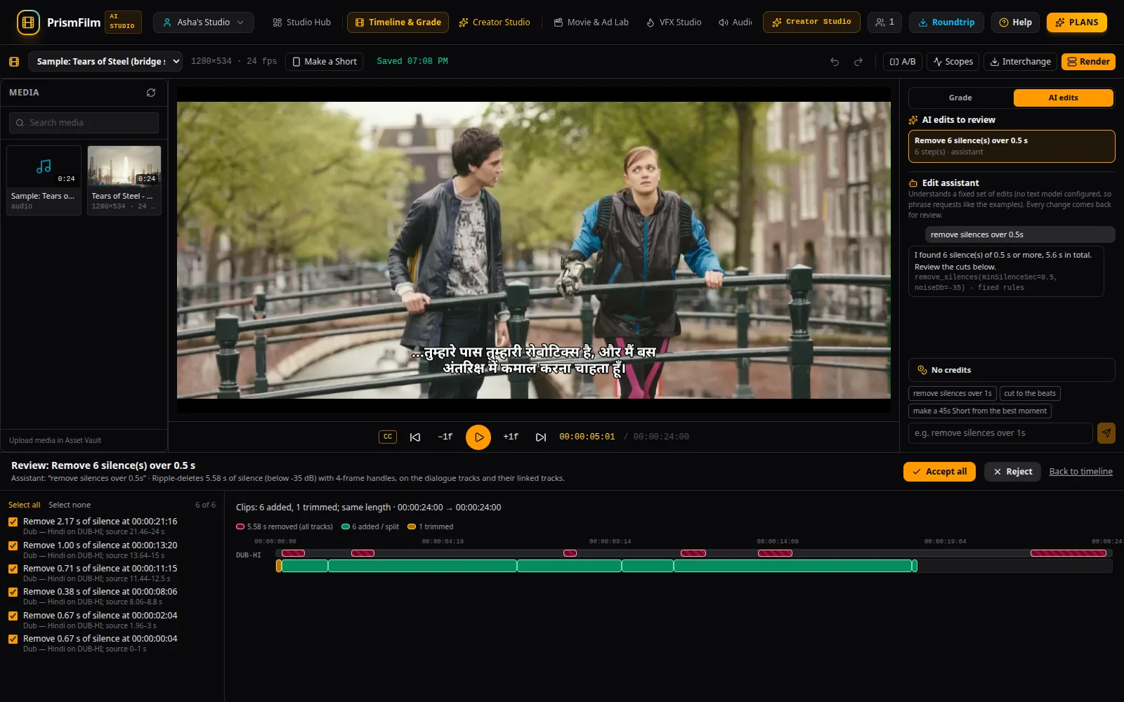This screenshot has height=702, width=1124.
Task: Switch to the AI edits tab
Action: point(1063,98)
